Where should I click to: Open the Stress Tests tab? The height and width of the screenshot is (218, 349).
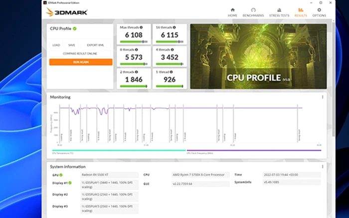(279, 12)
